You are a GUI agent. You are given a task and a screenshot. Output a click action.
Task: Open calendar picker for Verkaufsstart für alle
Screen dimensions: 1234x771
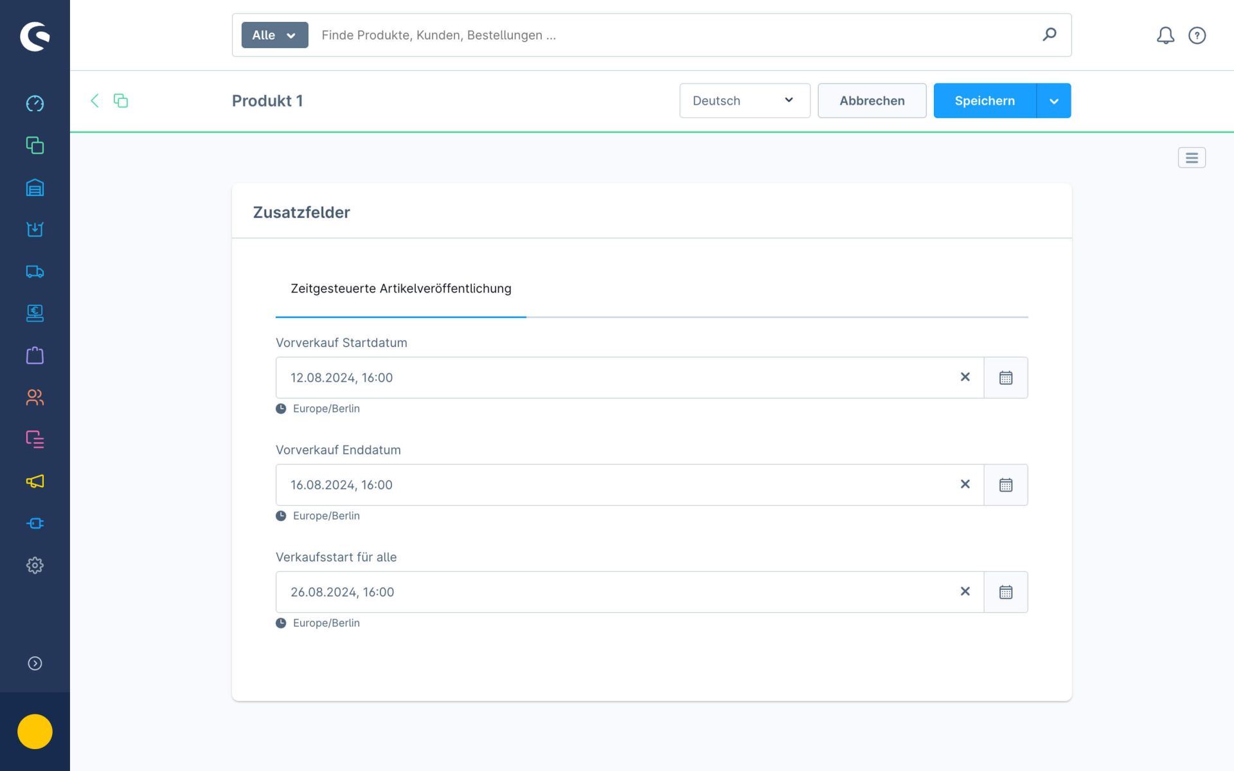pos(1005,592)
